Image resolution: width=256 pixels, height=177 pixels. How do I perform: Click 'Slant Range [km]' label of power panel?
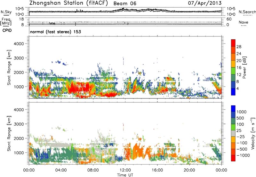(x=9, y=67)
